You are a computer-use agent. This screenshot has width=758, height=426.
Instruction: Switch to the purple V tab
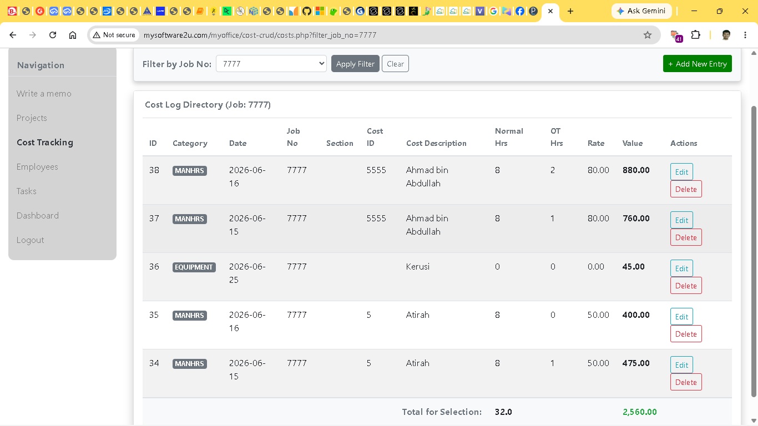coord(480,11)
